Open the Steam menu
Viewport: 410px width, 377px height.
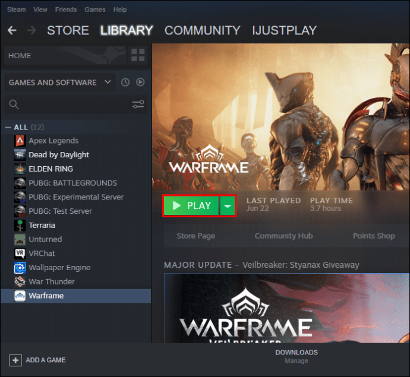click(x=16, y=9)
